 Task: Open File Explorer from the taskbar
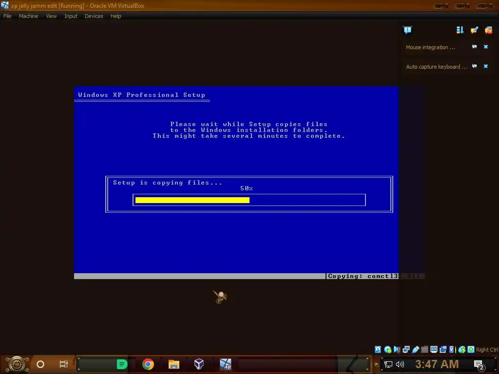(x=174, y=364)
